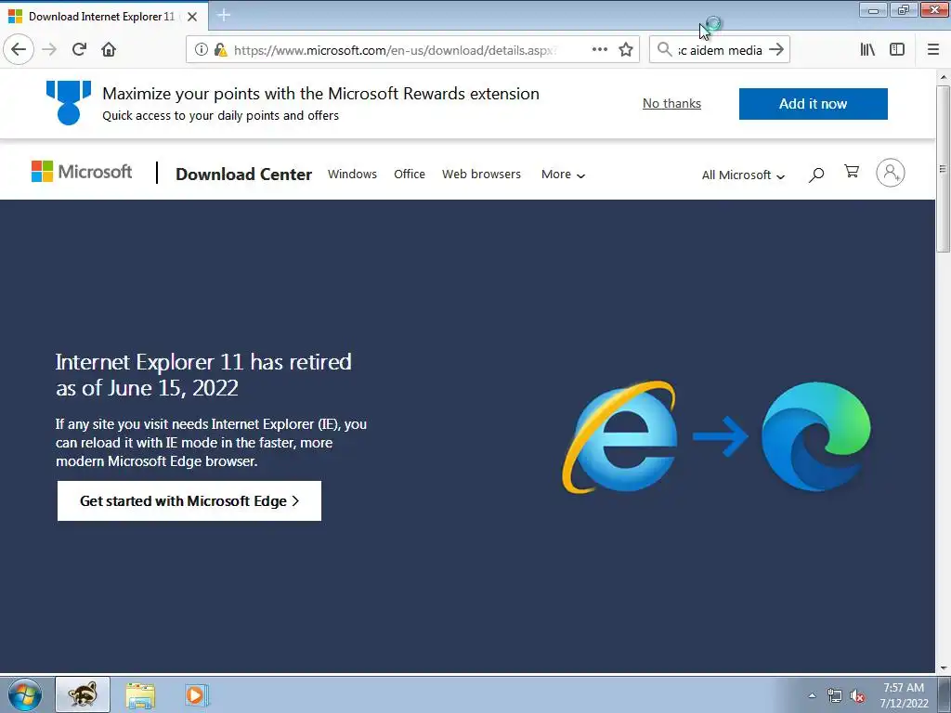The width and height of the screenshot is (951, 713).
Task: Click the Microsoft logo
Action: pos(82,172)
